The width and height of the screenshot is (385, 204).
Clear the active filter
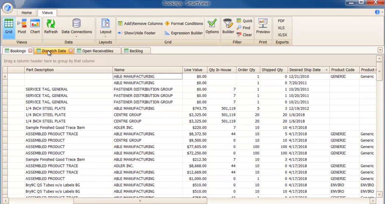point(239,35)
